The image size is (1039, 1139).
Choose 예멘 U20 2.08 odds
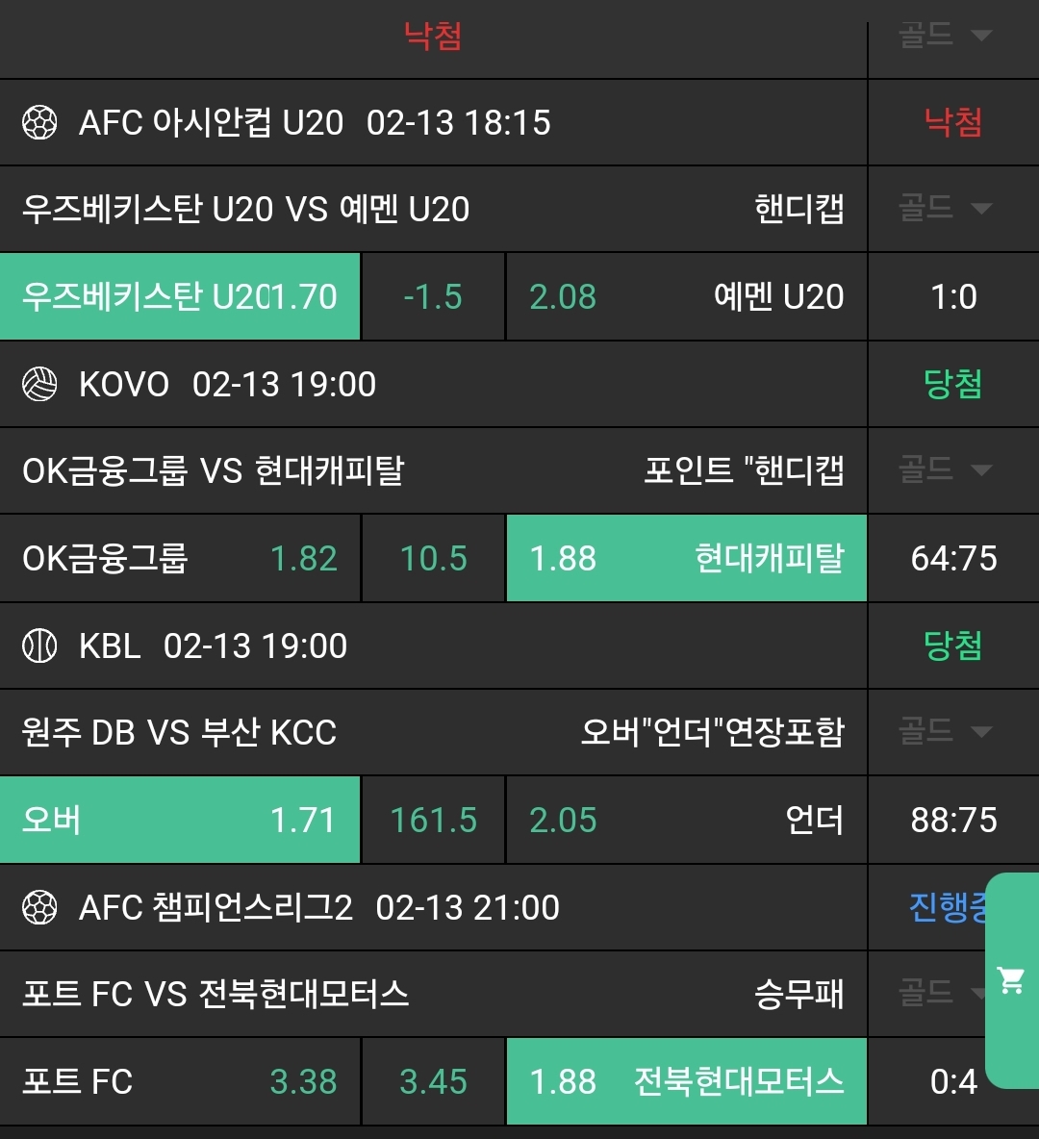click(x=686, y=296)
